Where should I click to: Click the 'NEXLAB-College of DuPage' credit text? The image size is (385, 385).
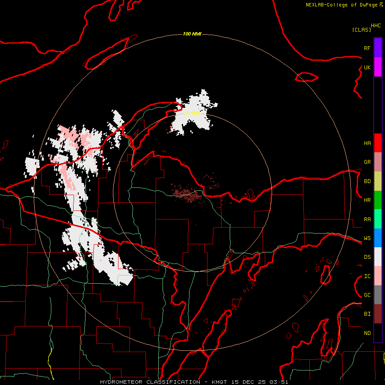[x=341, y=5]
